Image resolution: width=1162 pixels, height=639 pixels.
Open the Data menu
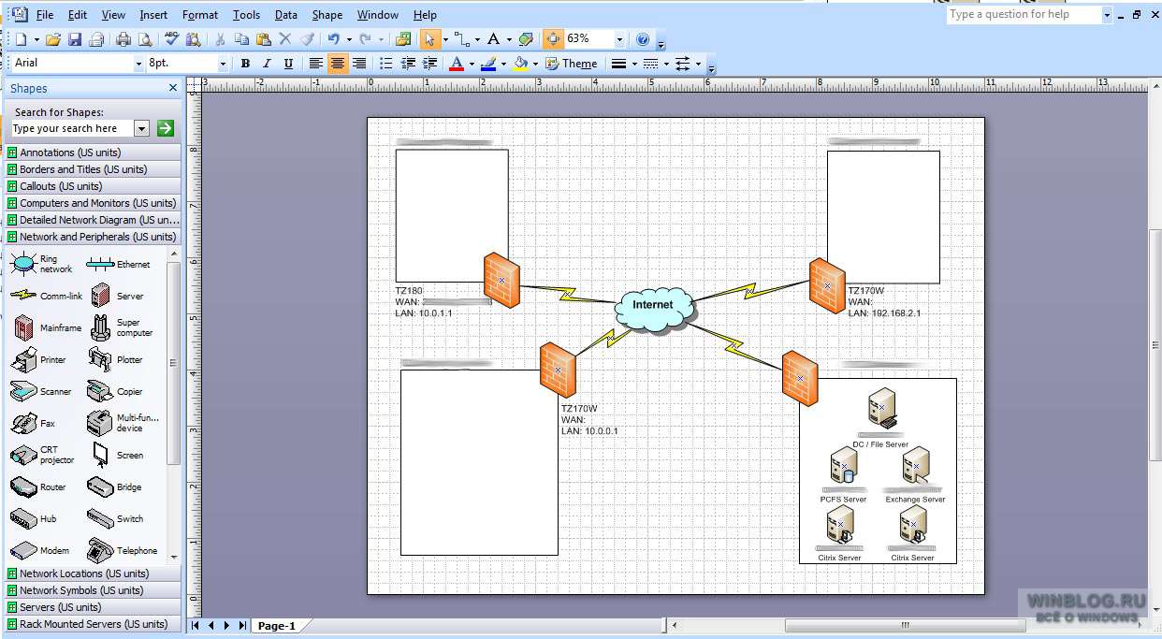pos(286,15)
